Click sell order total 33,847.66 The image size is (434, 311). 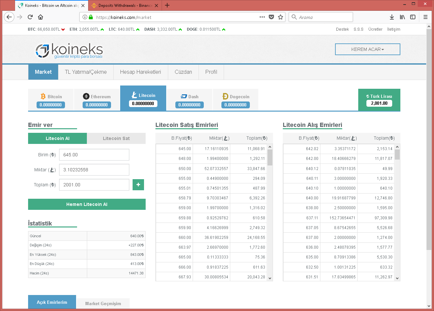(256, 169)
